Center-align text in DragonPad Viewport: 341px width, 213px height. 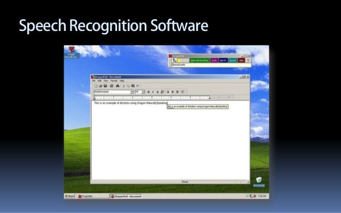(x=173, y=92)
